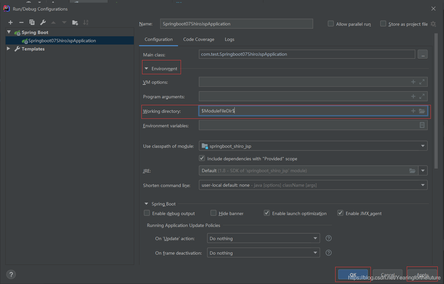
Task: Edit Environment variables list icon
Action: click(x=422, y=125)
